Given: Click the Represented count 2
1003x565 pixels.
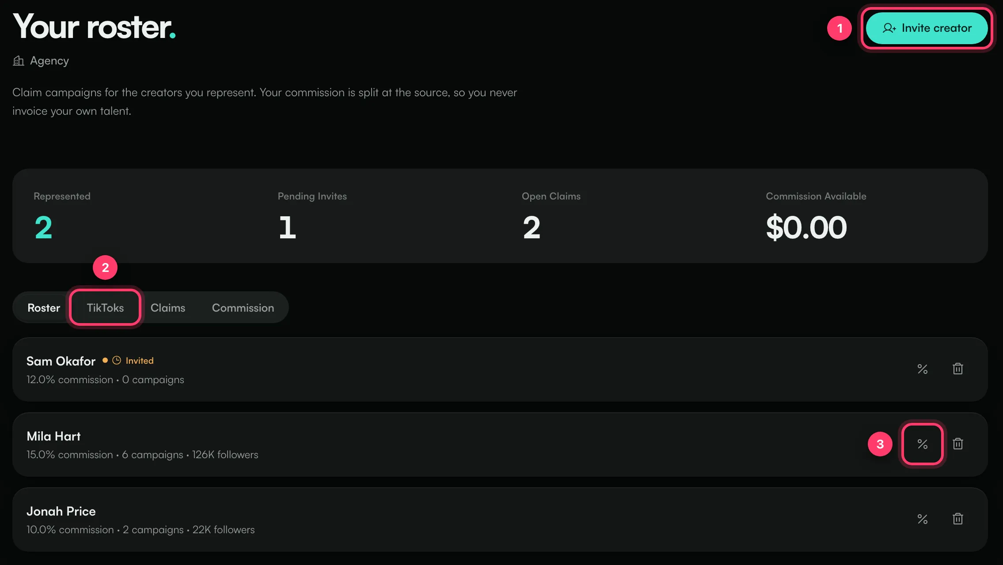Looking at the screenshot, I should point(44,228).
